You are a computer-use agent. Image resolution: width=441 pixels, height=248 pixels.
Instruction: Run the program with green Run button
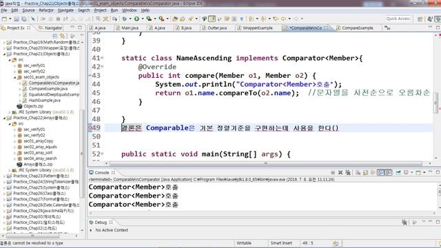click(x=136, y=19)
